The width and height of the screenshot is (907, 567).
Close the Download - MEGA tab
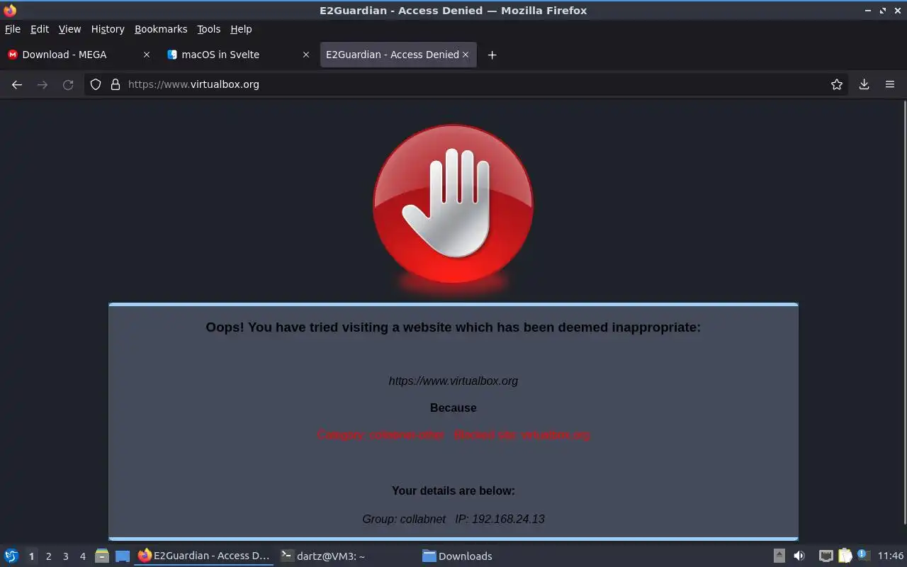pyautogui.click(x=147, y=55)
